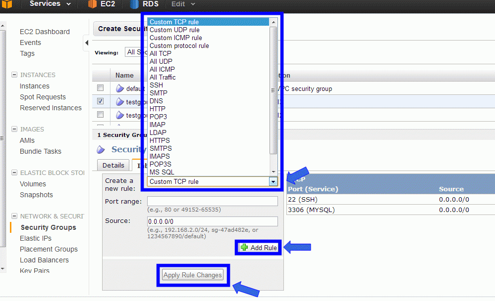Click the Create a new rule dropdown arrow
The image size is (495, 301).
pos(273,182)
